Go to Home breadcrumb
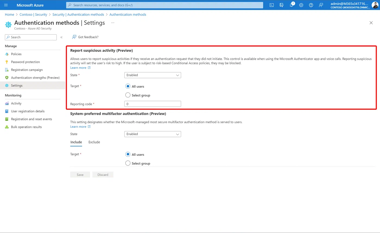This screenshot has width=380, height=233. [x=9, y=15]
